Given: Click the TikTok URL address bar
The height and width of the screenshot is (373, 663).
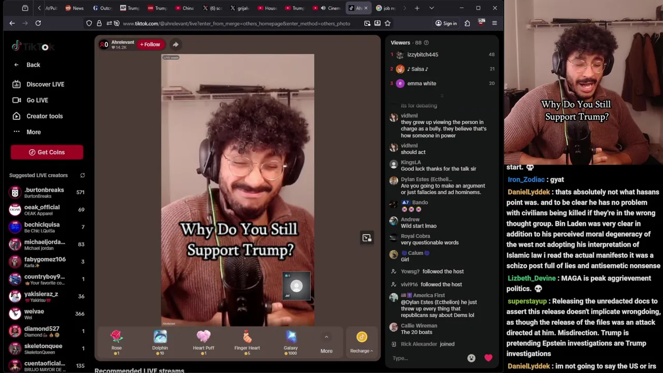Looking at the screenshot, I should (236, 23).
